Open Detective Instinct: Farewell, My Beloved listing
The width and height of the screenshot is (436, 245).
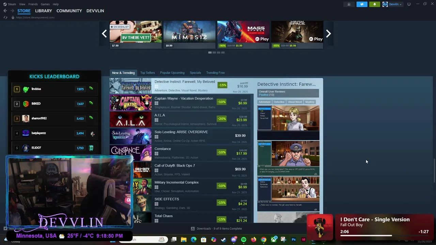[x=182, y=86]
